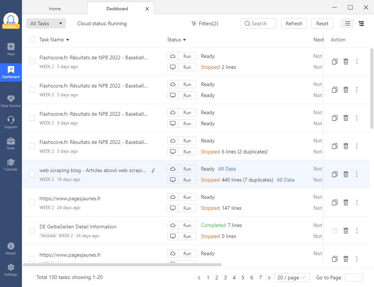Click the Refresh button
This screenshot has width=374, height=287.
point(294,23)
